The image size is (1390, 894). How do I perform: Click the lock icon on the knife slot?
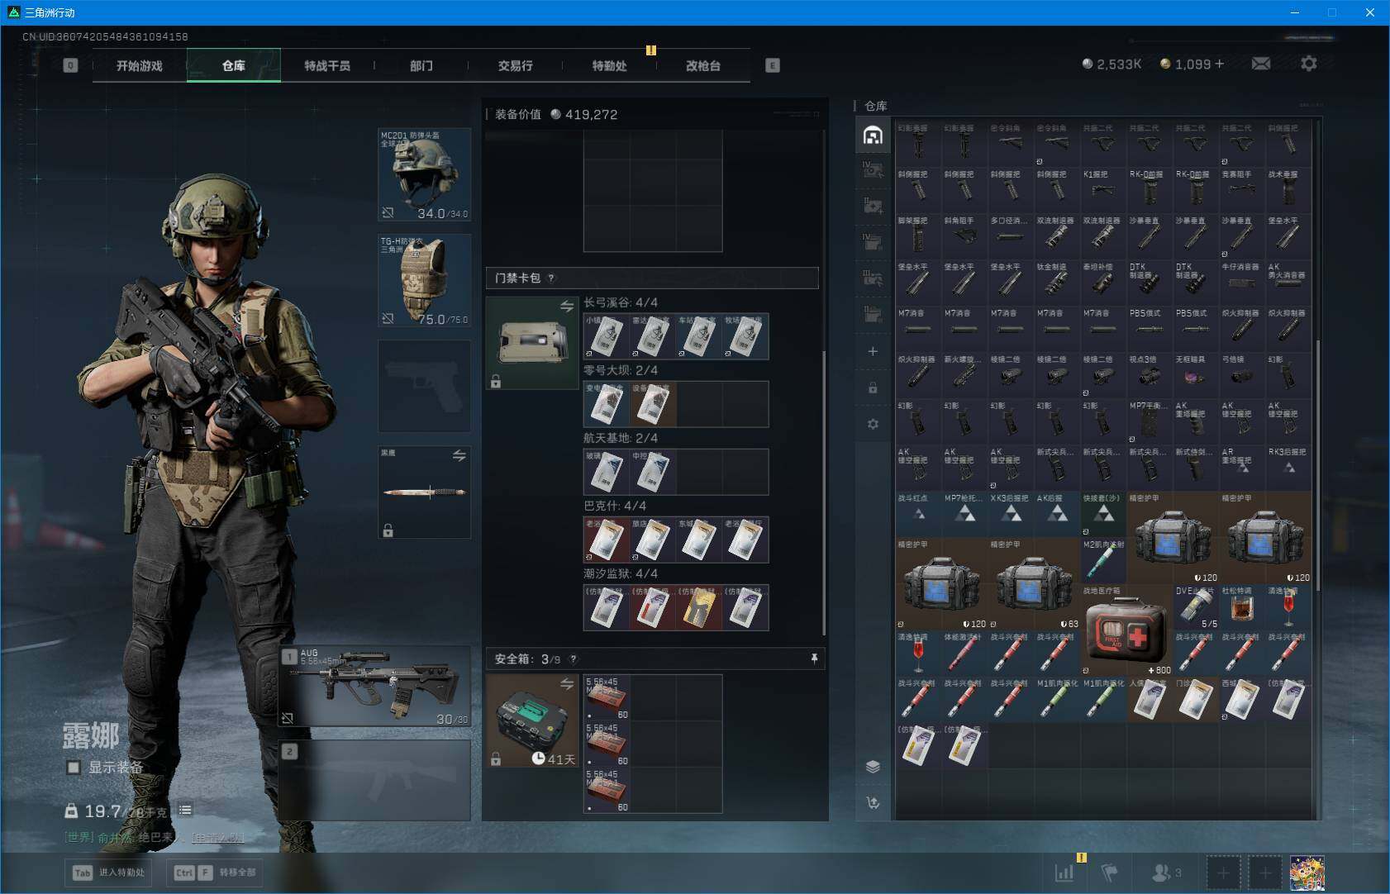388,530
